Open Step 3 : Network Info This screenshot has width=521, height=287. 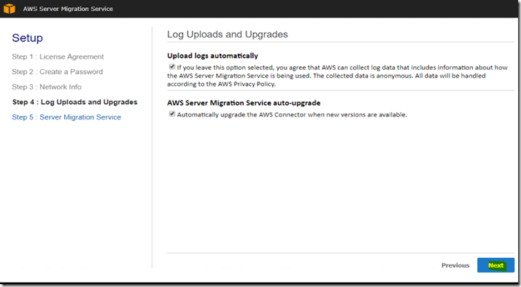coord(47,87)
